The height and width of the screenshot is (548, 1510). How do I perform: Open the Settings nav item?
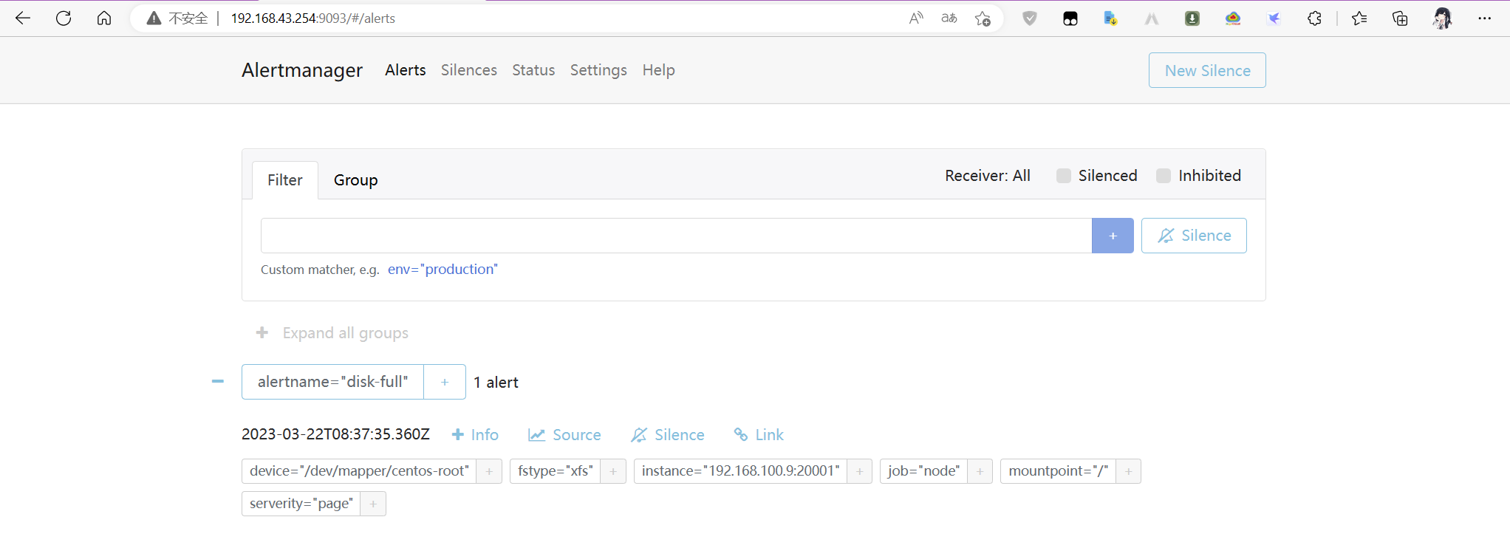(x=598, y=70)
